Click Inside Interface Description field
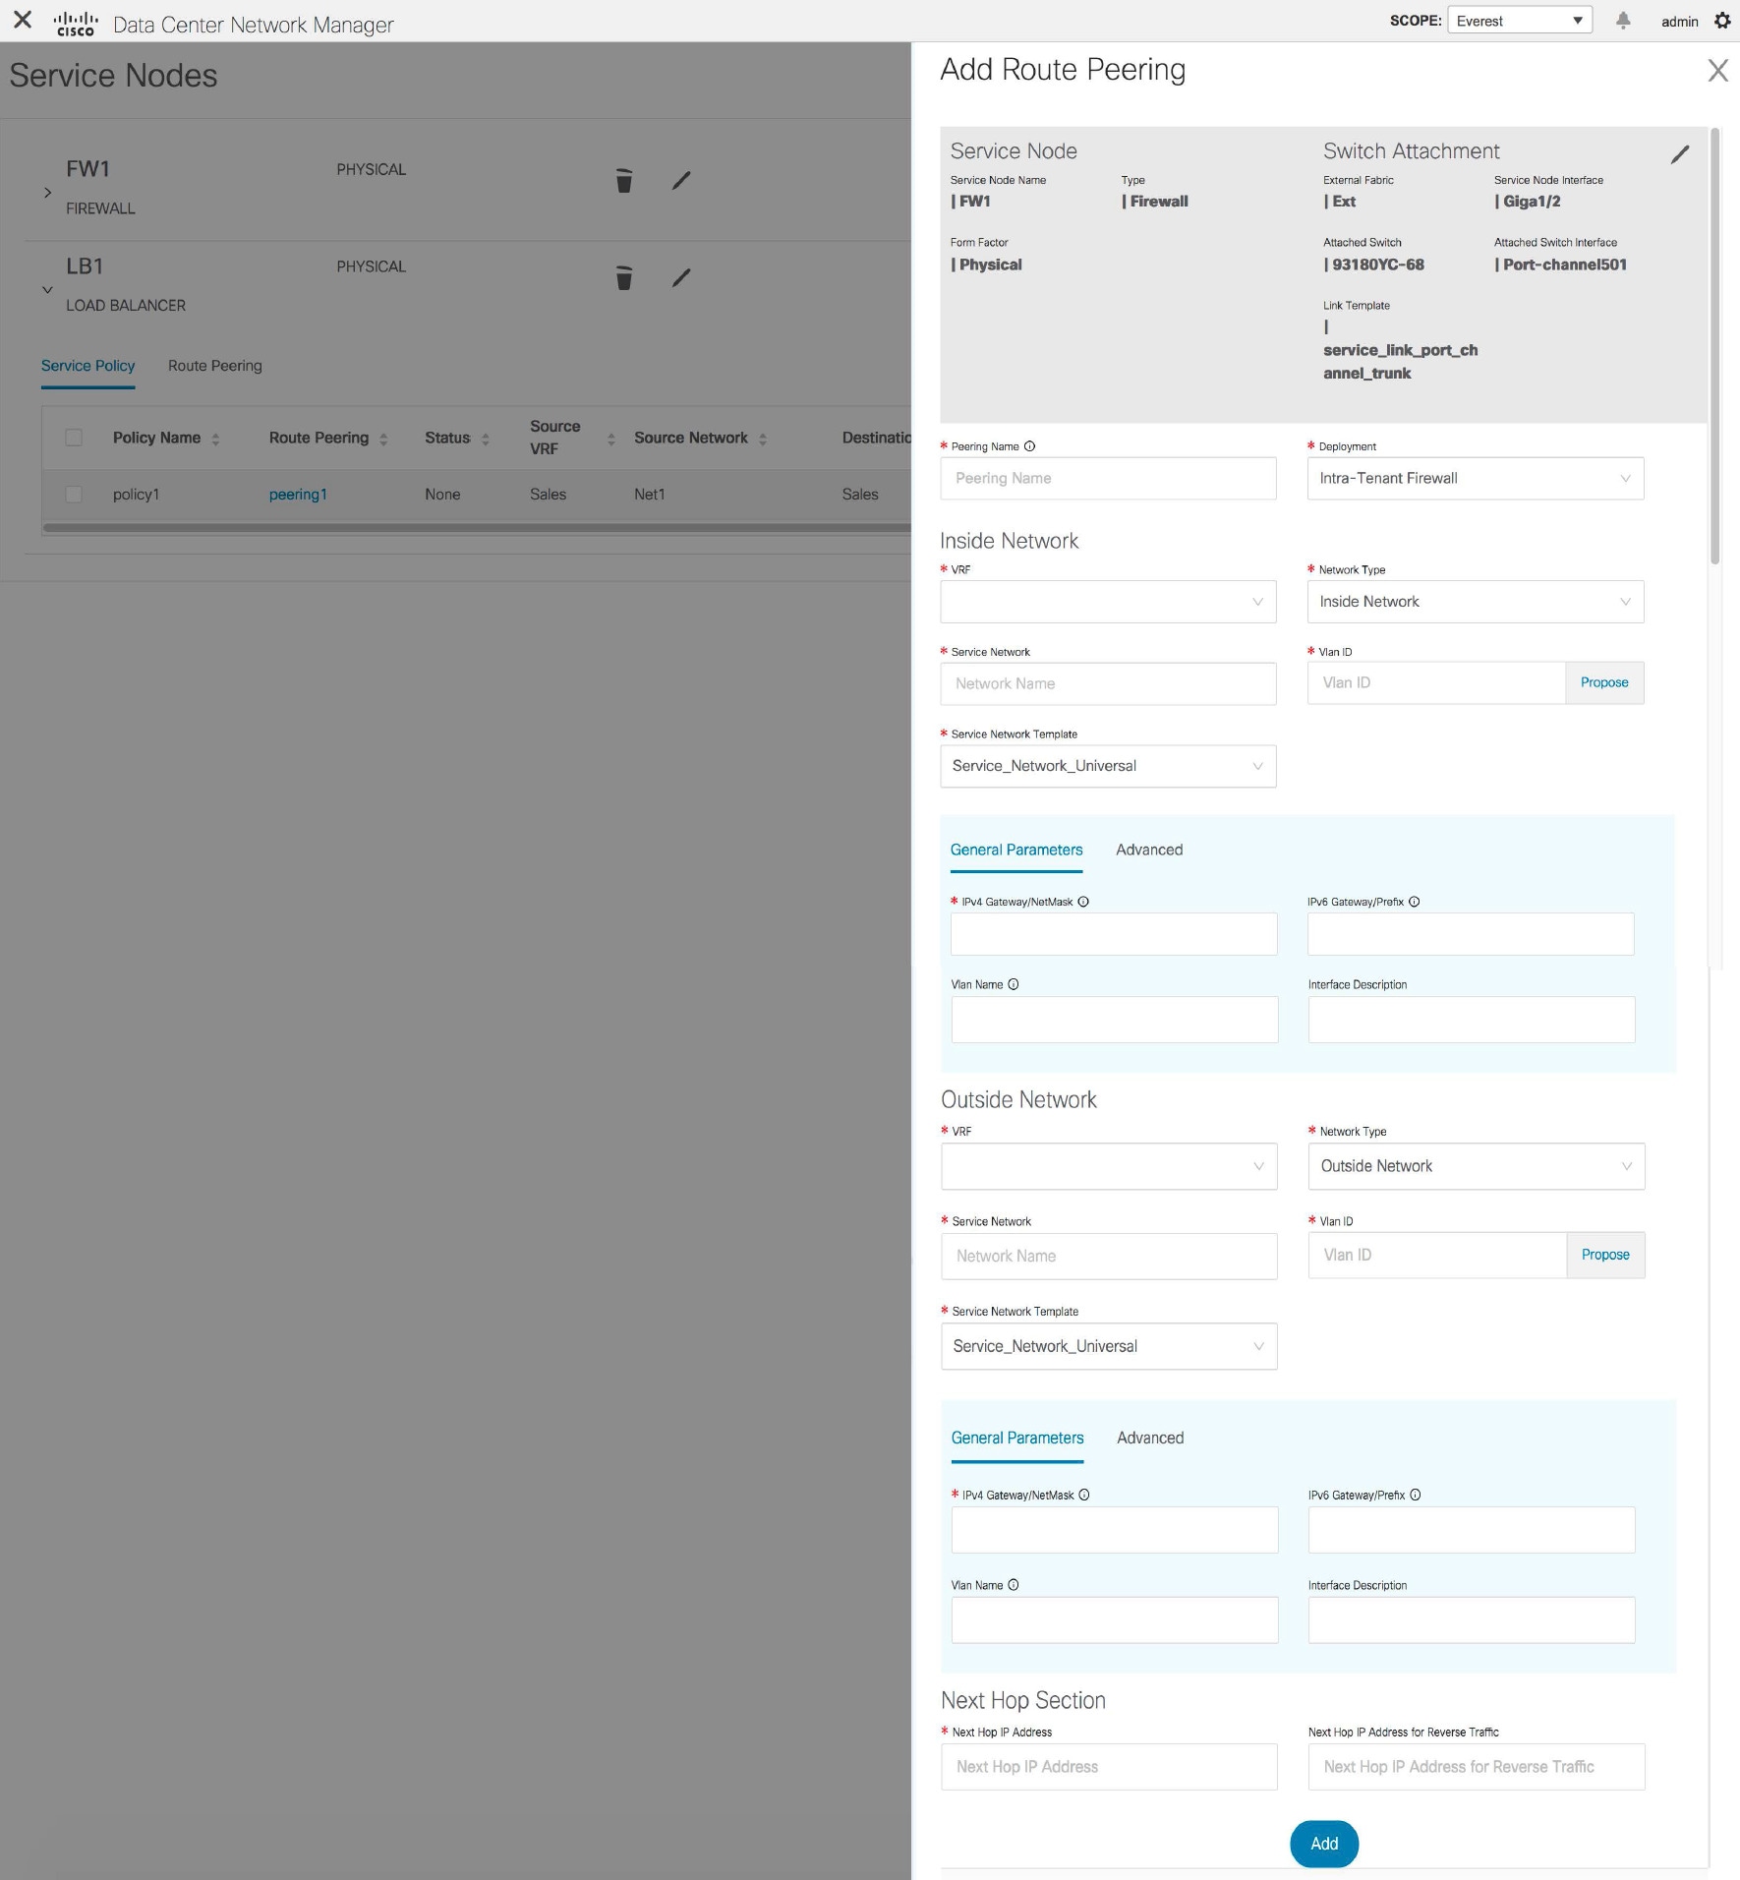Viewport: 1740px width, 1880px height. [x=1472, y=1020]
